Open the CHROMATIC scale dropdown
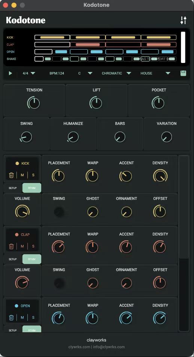This screenshot has height=357, width=194. click(x=116, y=73)
